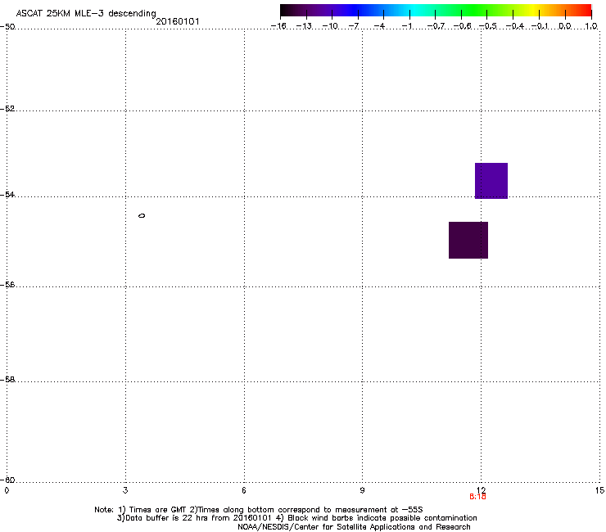Viewport: 606px width, 532px height.
Task: Click the title 'ASCAT 25KM MLE-3 descending'
Action: [86, 13]
